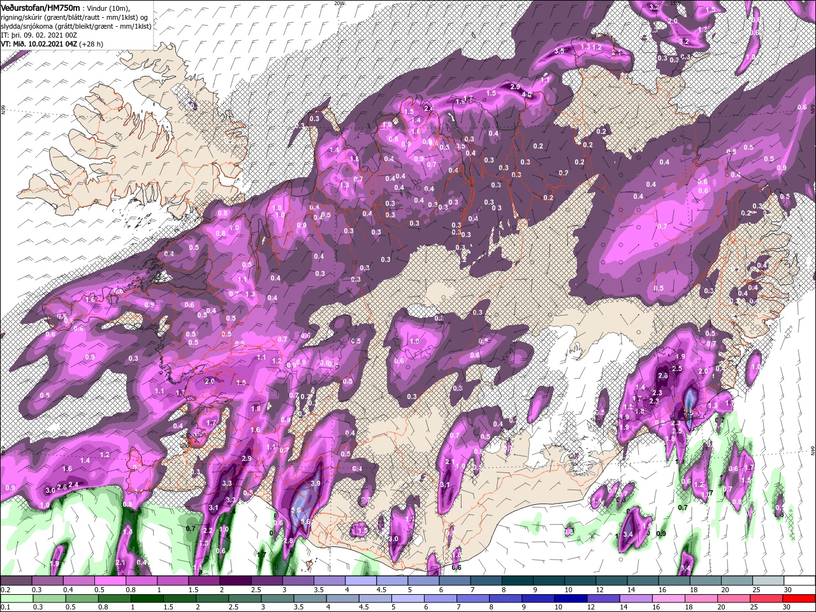
Task: Pick the pale lavender 4–4.5 snow legend swatch
Action: [361, 581]
